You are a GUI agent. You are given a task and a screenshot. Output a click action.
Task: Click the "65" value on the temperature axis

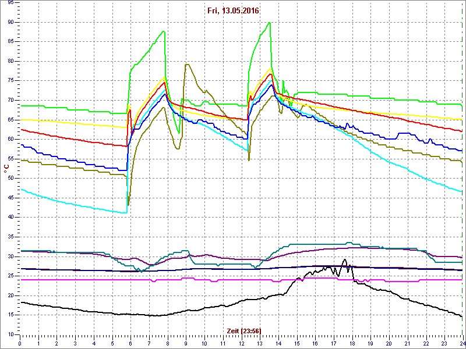pyautogui.click(x=10, y=120)
